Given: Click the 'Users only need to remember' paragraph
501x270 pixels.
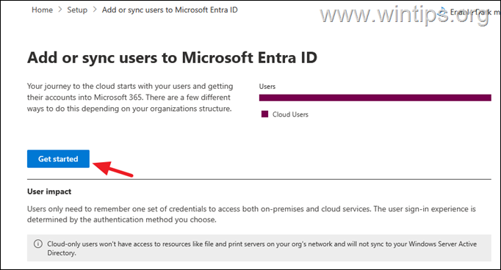Looking at the screenshot, I should point(251,214).
